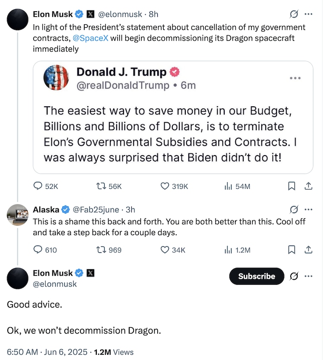Open more options menu on Alaska's reply

pyautogui.click(x=308, y=210)
